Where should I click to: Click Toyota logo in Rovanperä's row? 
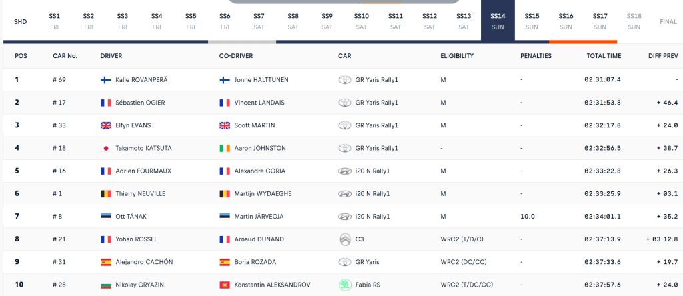(345, 80)
